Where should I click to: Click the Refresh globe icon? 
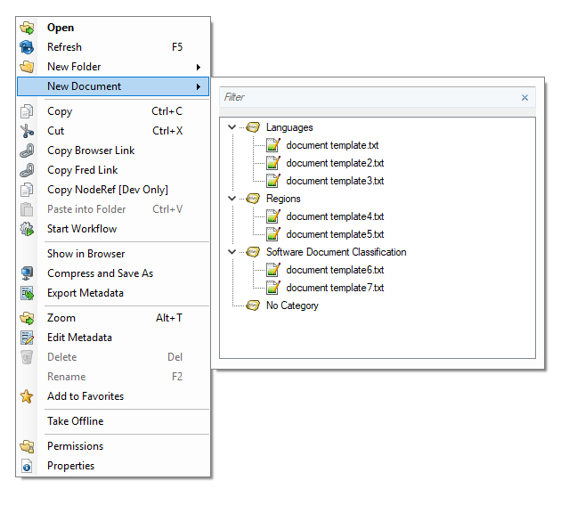[27, 47]
